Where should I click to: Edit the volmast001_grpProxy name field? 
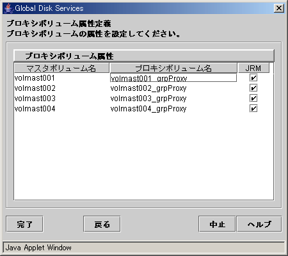(173, 78)
